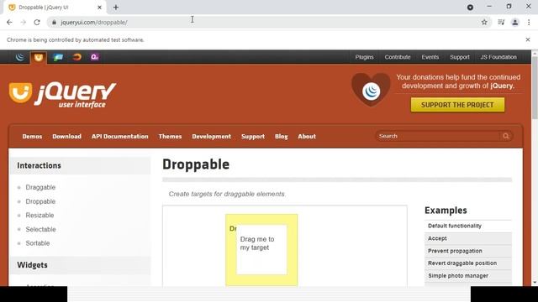This screenshot has height=302, width=538.
Task: Open the media control icon in toolbar
Action: click(501, 23)
